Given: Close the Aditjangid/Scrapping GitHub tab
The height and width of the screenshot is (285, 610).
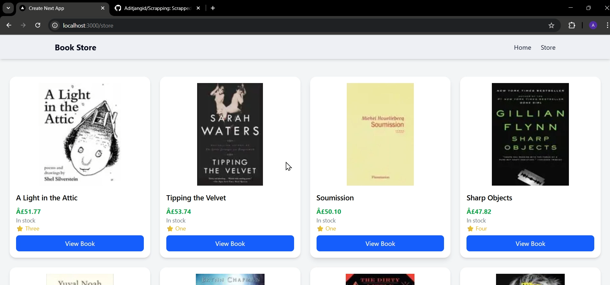Looking at the screenshot, I should (x=198, y=8).
